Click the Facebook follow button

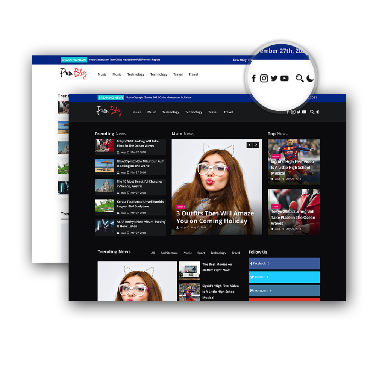284,263
